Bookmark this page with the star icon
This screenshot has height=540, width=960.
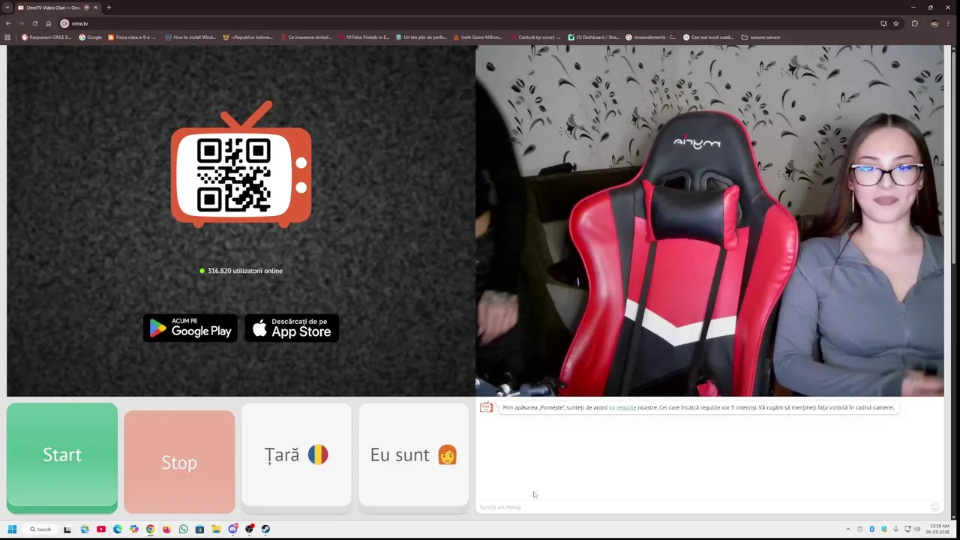click(x=895, y=23)
